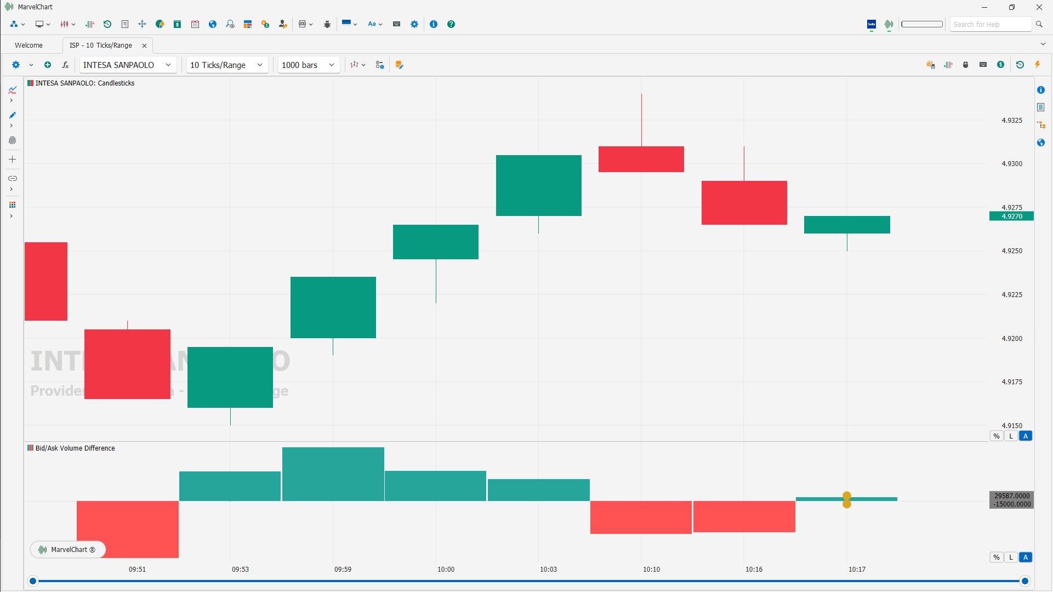Expand the 1000 bars dropdown

[308, 65]
